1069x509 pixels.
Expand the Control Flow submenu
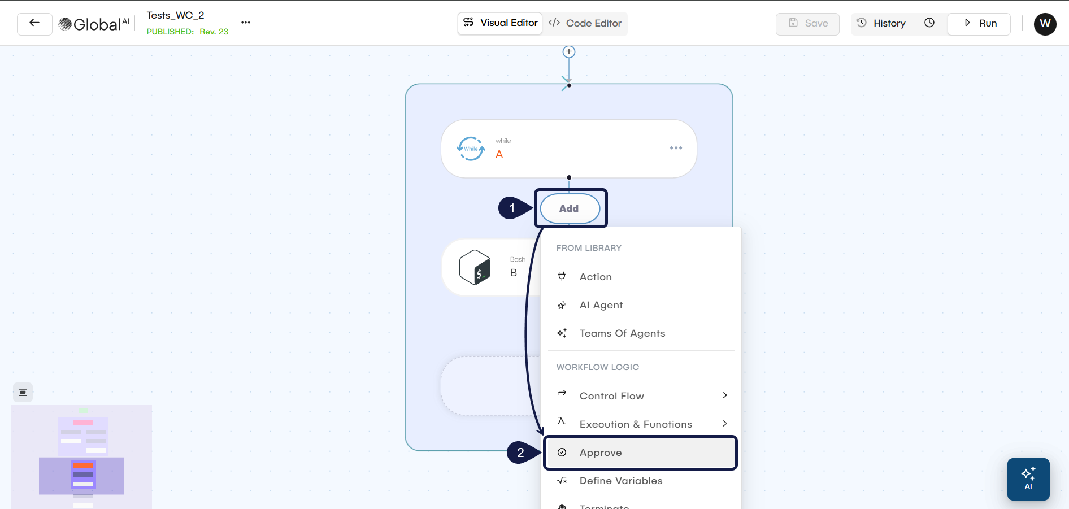click(641, 396)
